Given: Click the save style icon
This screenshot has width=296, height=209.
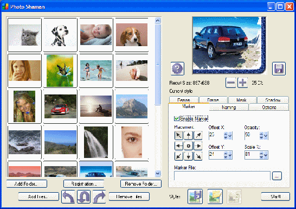Looking at the screenshot, I should 195,197.
